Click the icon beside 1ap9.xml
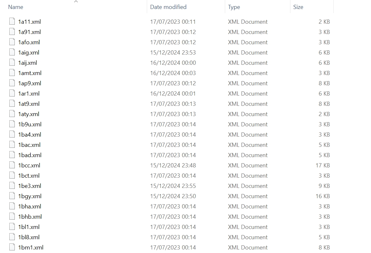The width and height of the screenshot is (371, 253). [12, 83]
